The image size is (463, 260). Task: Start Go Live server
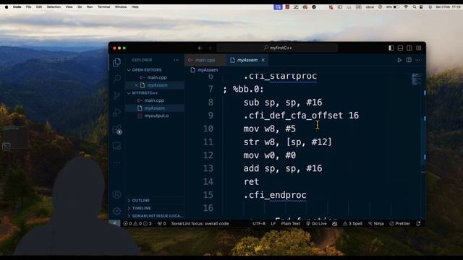(x=317, y=224)
